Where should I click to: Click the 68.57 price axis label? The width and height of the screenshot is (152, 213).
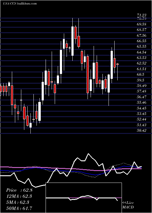[142, 30]
